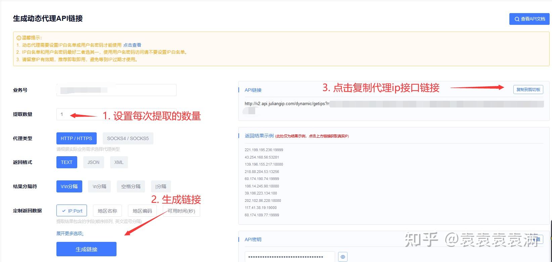The width and height of the screenshot is (552, 262).
Task: Click sample result 43.254.168.56:53281
Action: tap(262, 157)
